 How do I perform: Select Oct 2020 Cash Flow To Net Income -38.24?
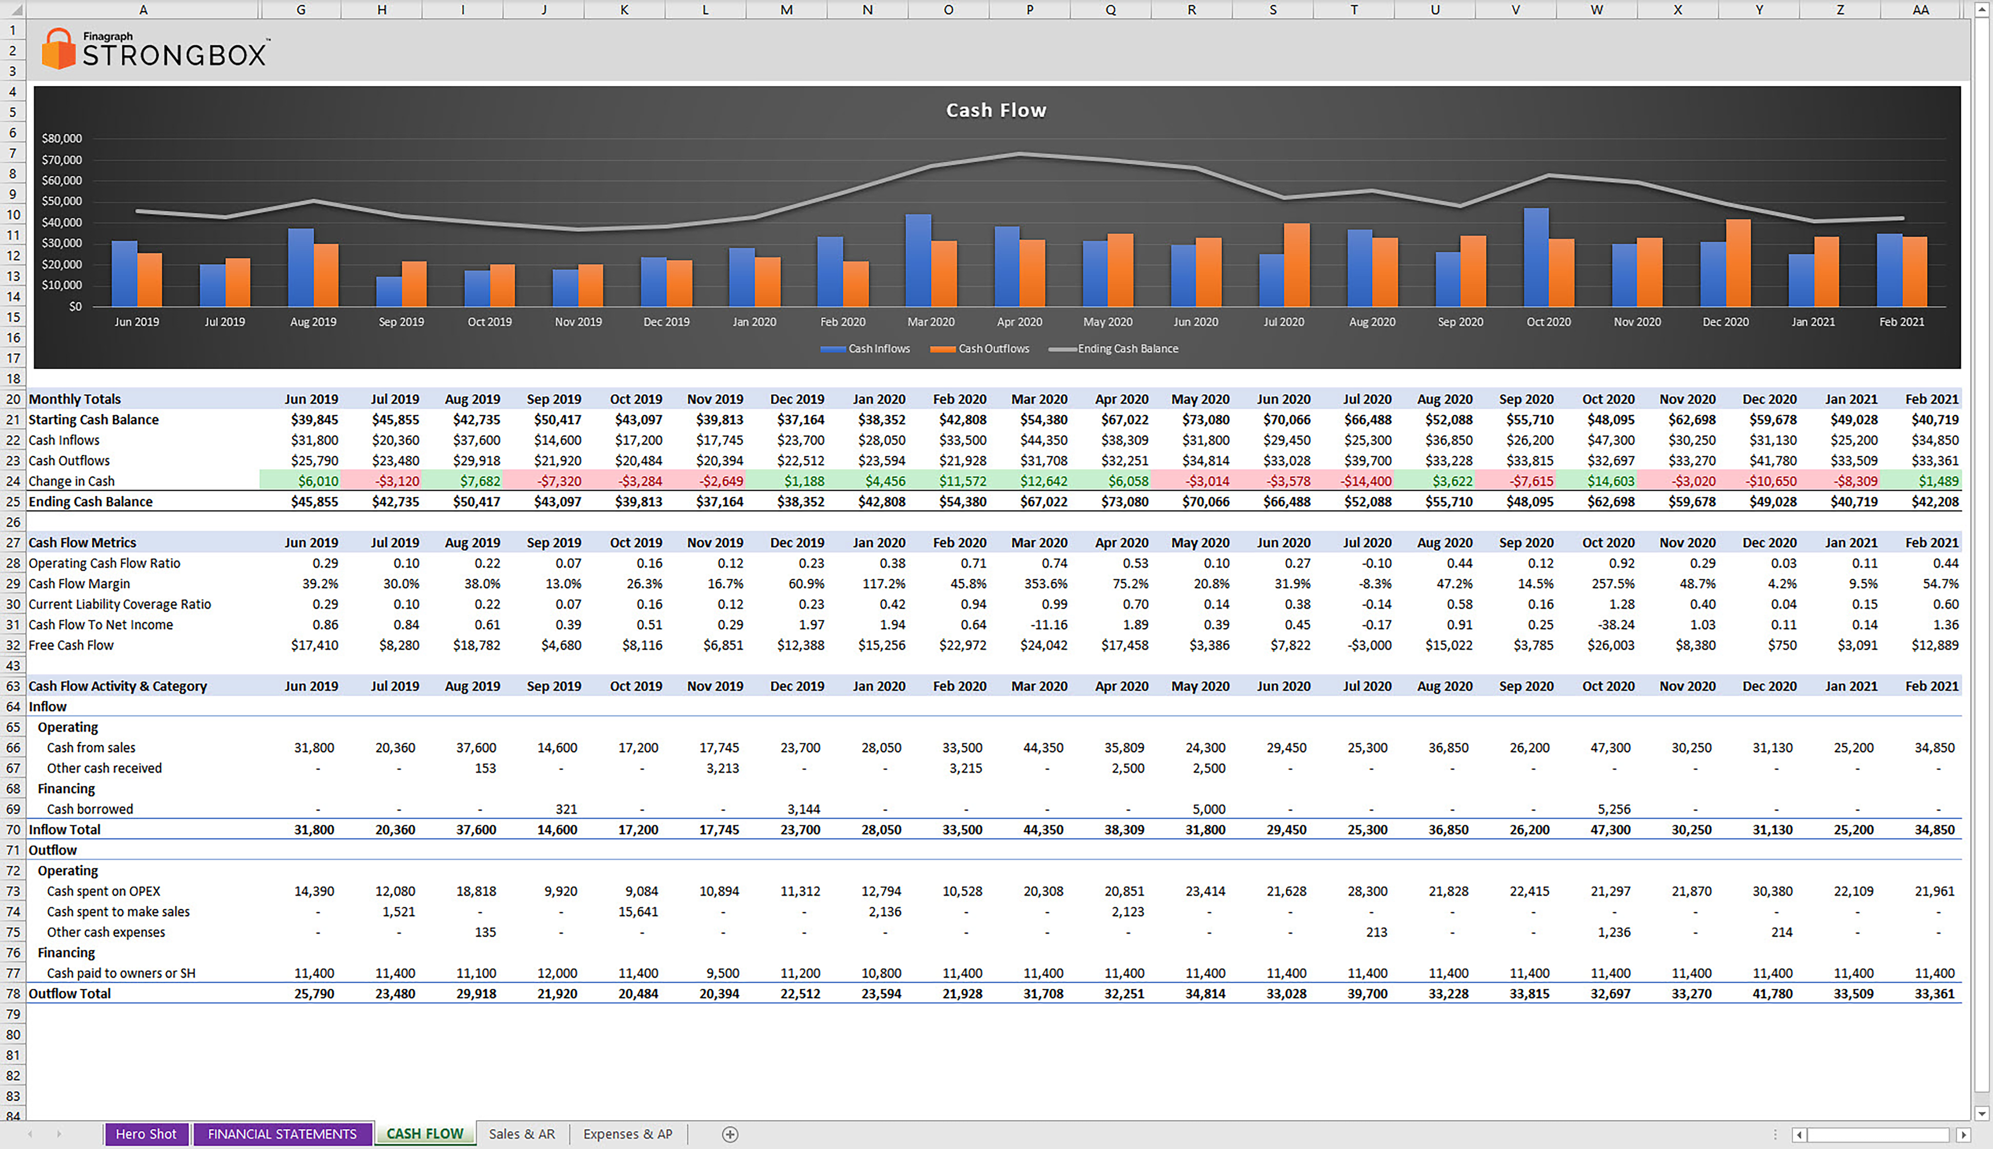pyautogui.click(x=1597, y=625)
